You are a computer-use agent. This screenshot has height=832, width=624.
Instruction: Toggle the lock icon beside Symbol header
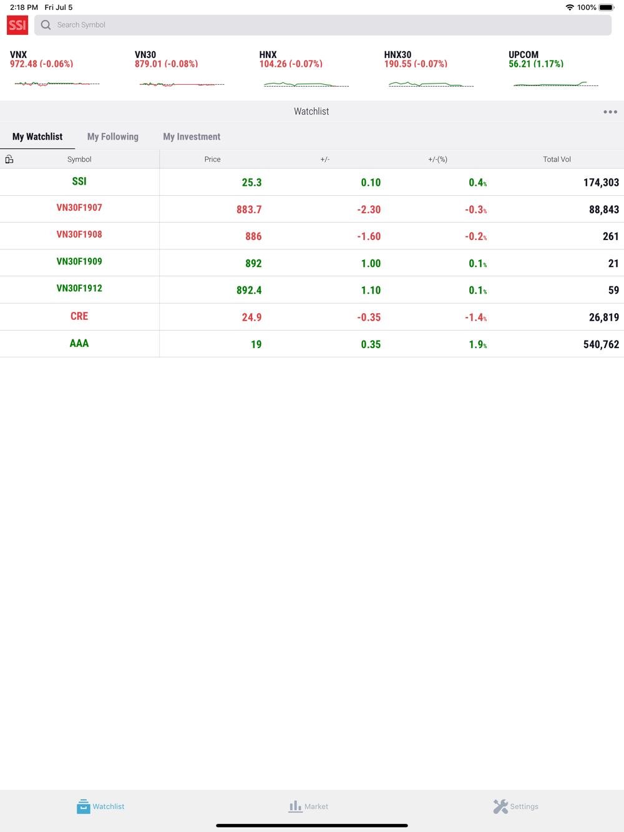pyautogui.click(x=9, y=159)
